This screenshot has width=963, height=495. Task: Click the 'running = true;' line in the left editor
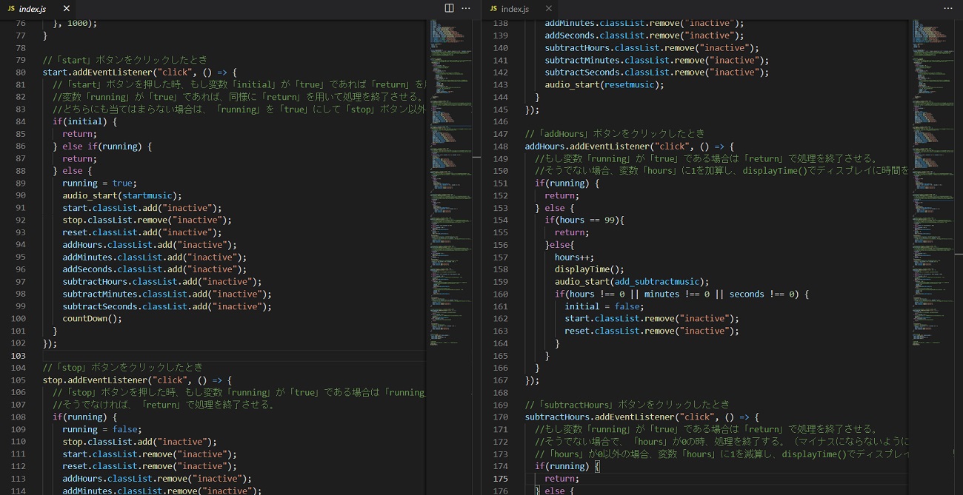(x=99, y=183)
